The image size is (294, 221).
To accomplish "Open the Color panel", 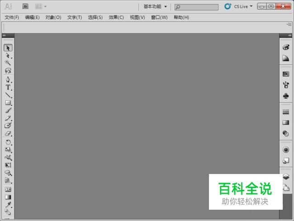I will coord(286,47).
